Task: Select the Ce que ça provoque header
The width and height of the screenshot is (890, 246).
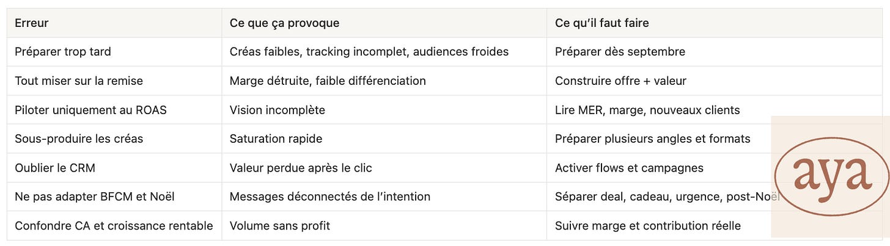Action: (x=384, y=23)
